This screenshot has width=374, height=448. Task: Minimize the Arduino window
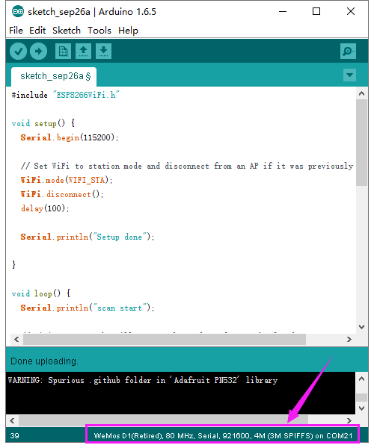click(x=283, y=12)
